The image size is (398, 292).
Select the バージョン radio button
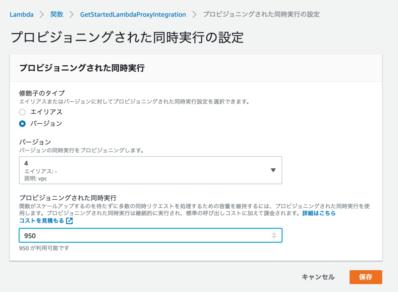(x=23, y=124)
